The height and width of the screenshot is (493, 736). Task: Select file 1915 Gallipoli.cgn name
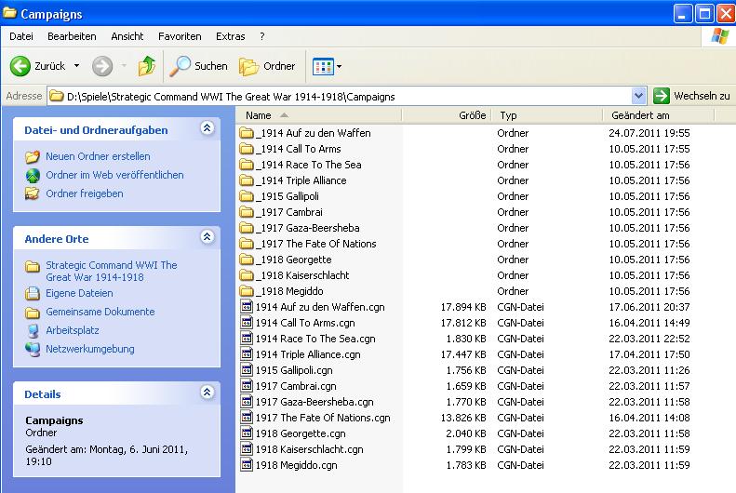(294, 370)
